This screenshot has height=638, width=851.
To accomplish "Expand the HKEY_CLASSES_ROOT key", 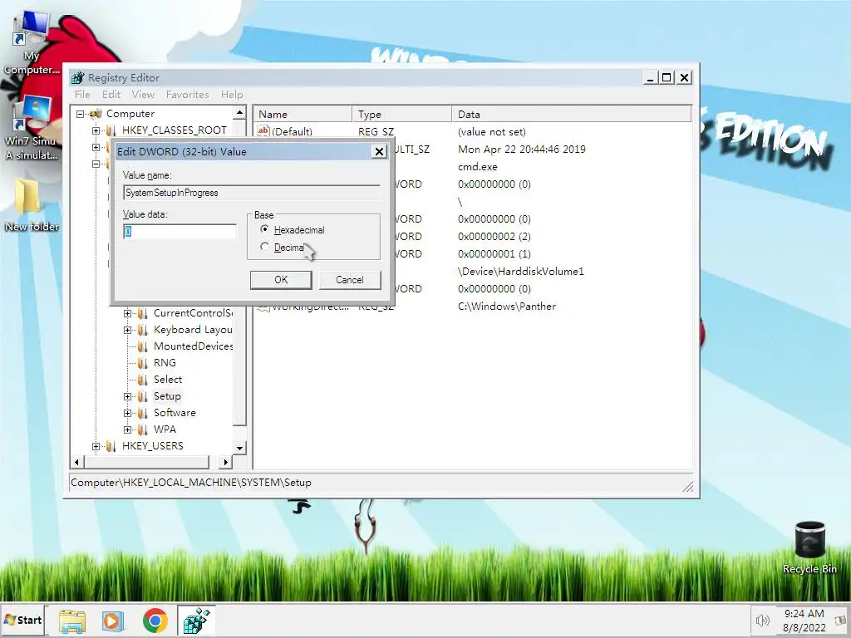I will coord(96,130).
